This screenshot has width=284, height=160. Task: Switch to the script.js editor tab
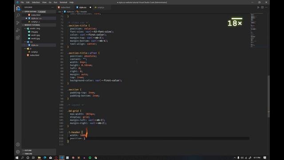(x=101, y=8)
